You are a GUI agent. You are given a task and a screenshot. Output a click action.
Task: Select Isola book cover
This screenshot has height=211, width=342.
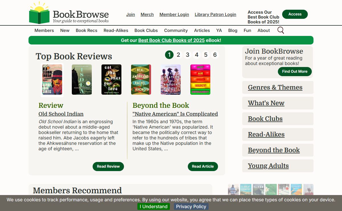pyautogui.click(x=82, y=80)
